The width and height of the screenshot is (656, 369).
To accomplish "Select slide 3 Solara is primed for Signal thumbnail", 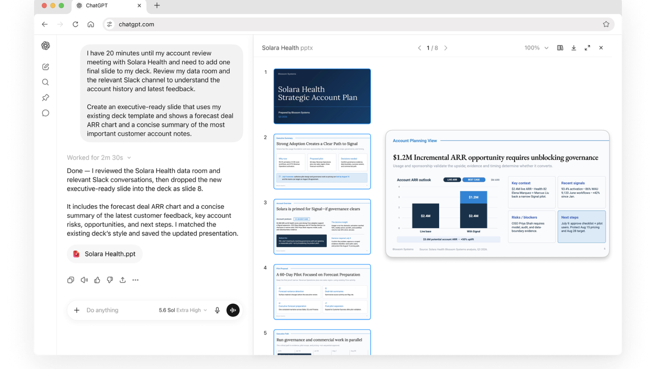I will tap(322, 227).
